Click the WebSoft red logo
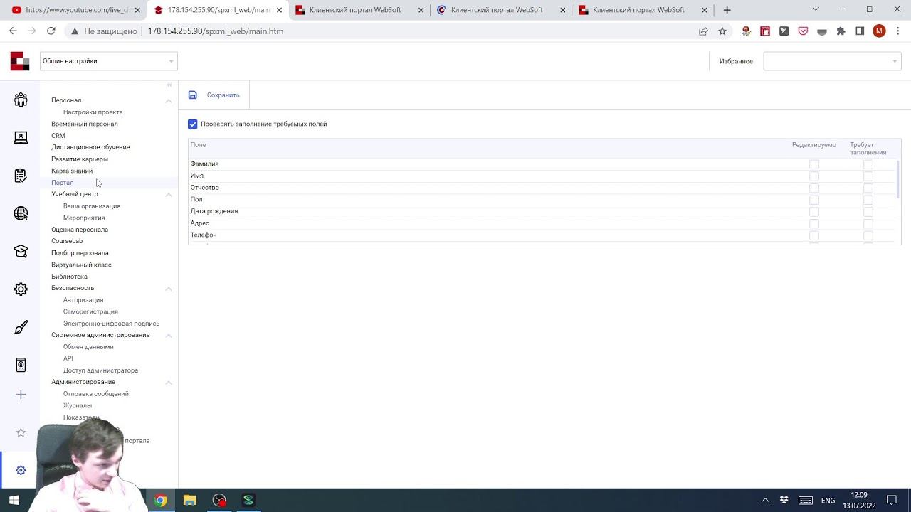The height and width of the screenshot is (512, 911). coord(20,61)
